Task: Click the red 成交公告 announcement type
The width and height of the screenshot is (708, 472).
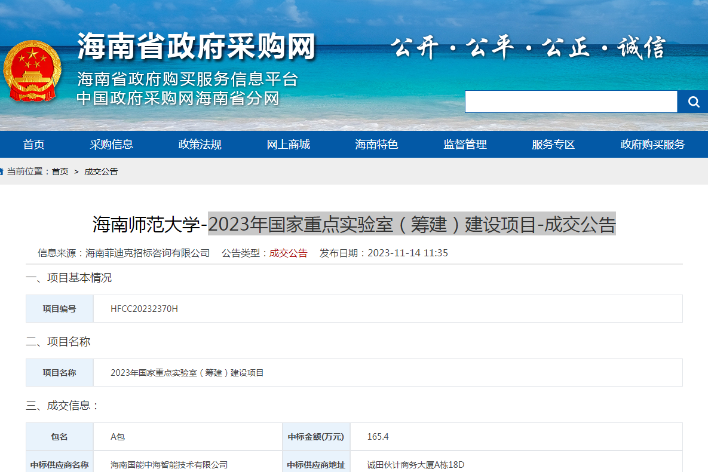Action: [x=288, y=253]
